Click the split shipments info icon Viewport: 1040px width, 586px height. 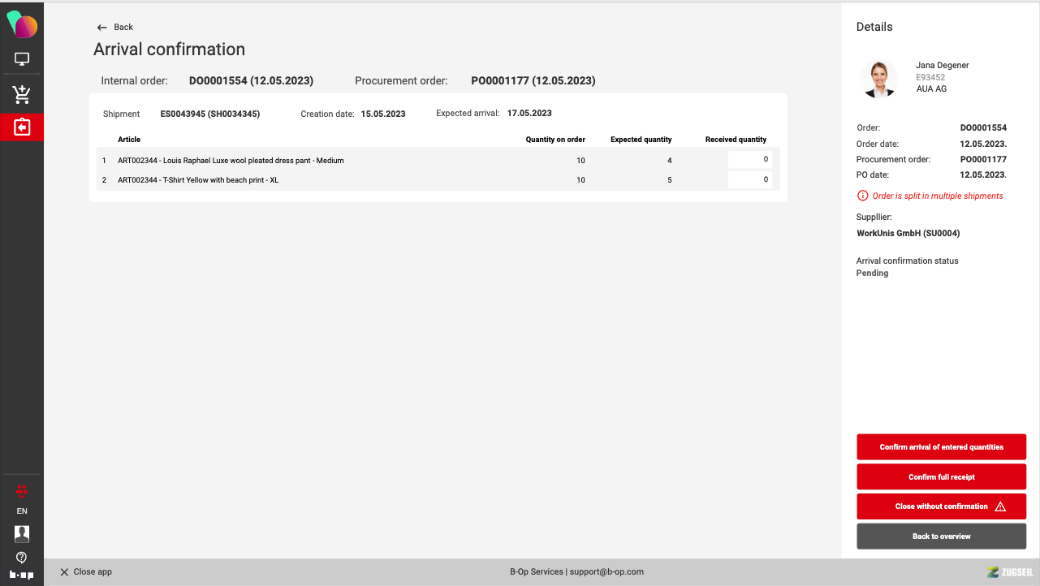[x=862, y=196]
